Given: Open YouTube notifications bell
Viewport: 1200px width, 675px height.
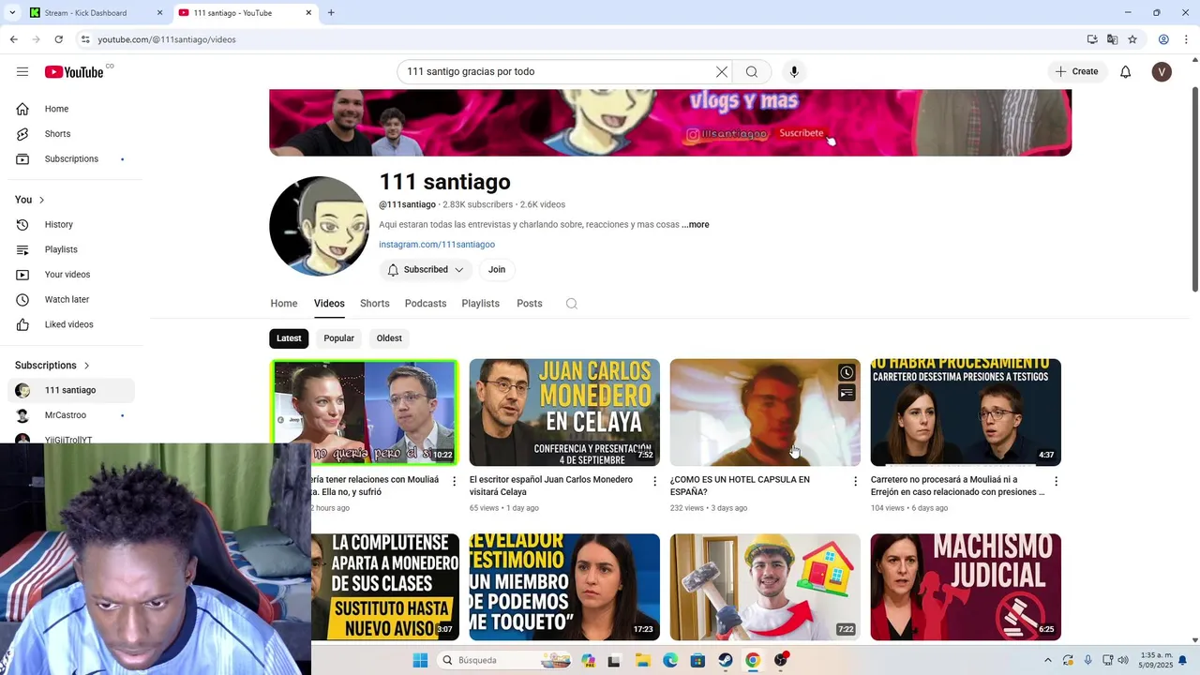Looking at the screenshot, I should (1126, 72).
